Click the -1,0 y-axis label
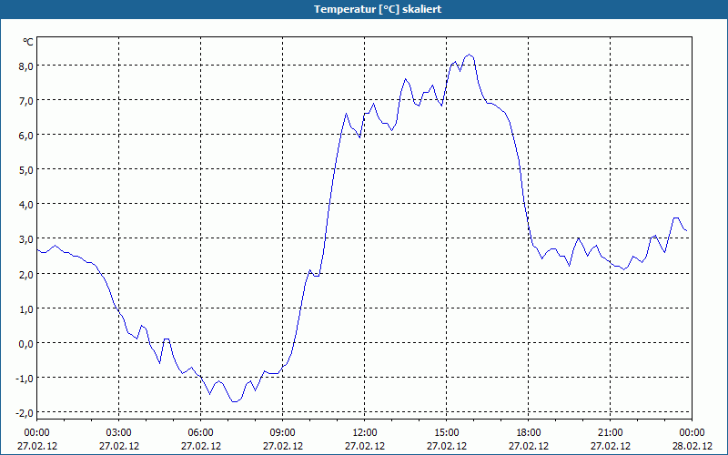 tap(25, 378)
